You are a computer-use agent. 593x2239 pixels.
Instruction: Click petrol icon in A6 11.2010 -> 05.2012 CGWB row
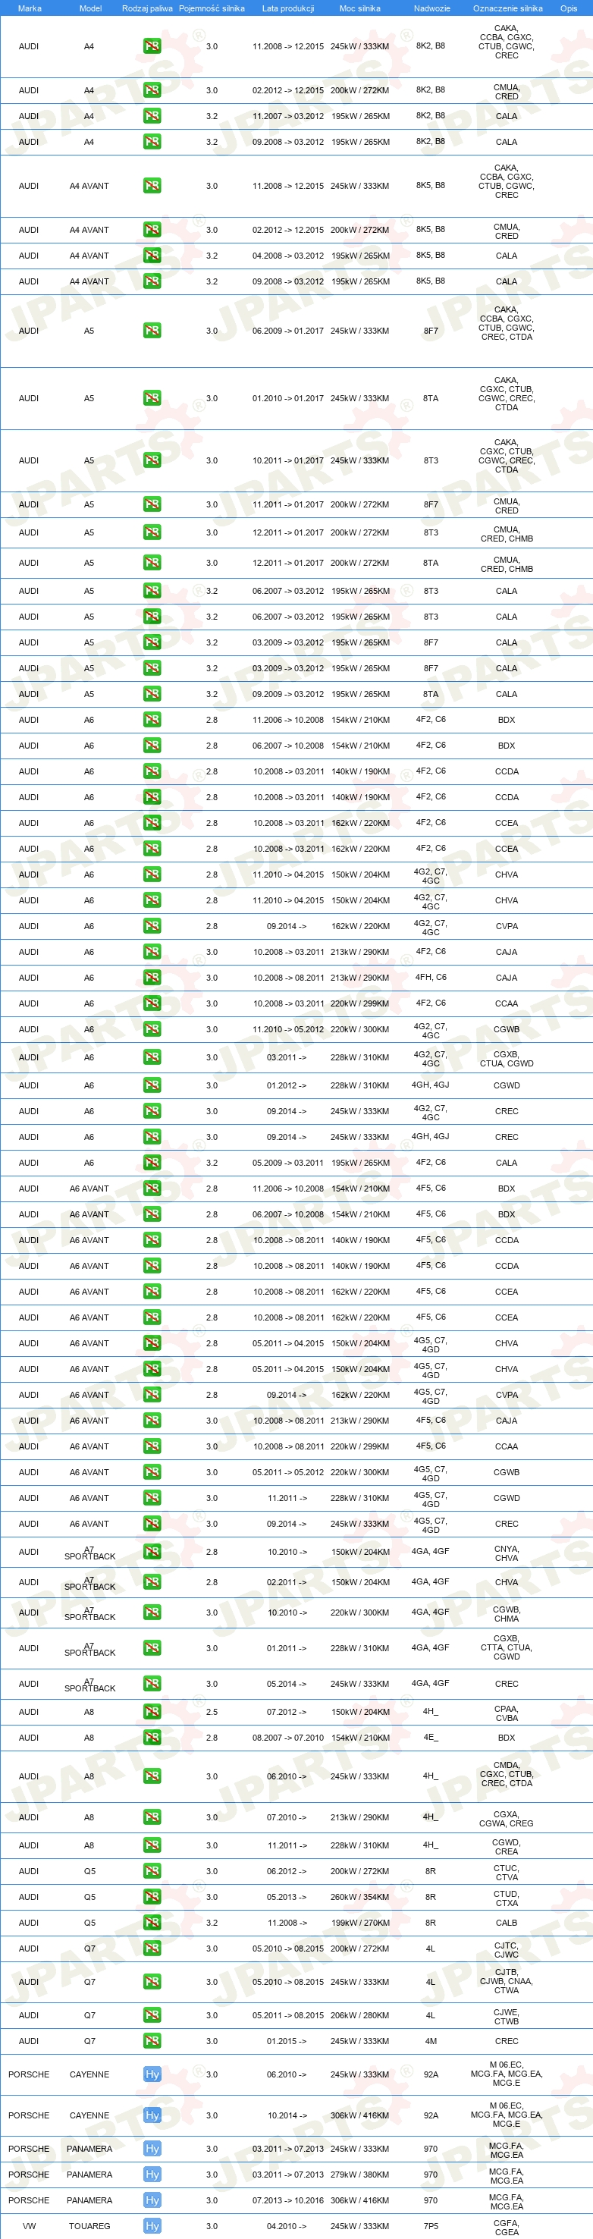[152, 1029]
